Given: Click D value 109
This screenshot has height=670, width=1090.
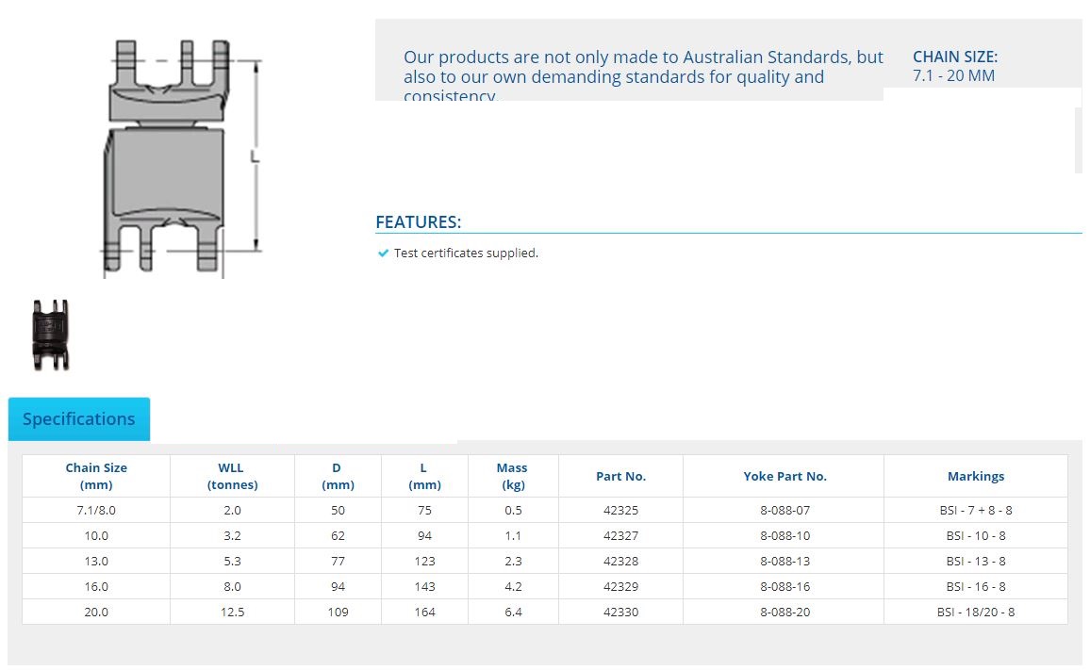Looking at the screenshot, I should point(338,613).
